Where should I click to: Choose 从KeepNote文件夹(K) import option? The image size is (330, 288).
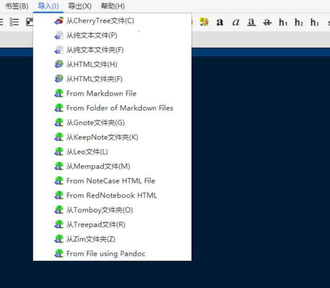(112, 137)
